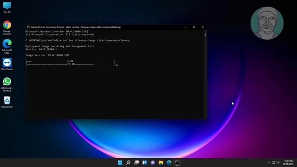Open Microsoft Edge desktop shortcut
Image resolution: width=297 pixels, height=167 pixels.
7,46
